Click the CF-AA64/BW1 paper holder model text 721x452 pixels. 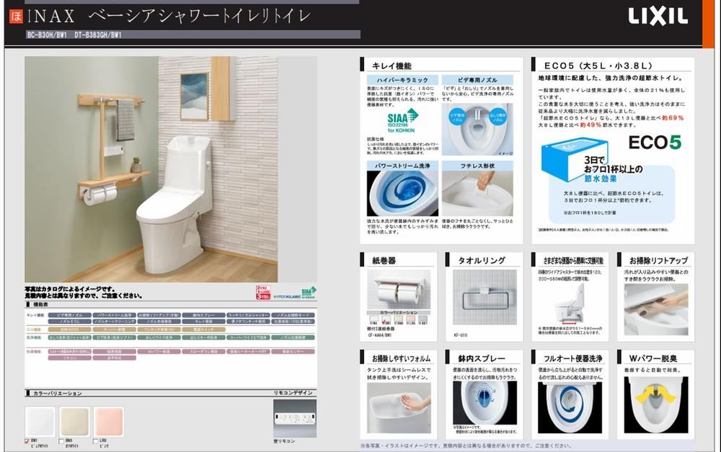pyautogui.click(x=379, y=335)
